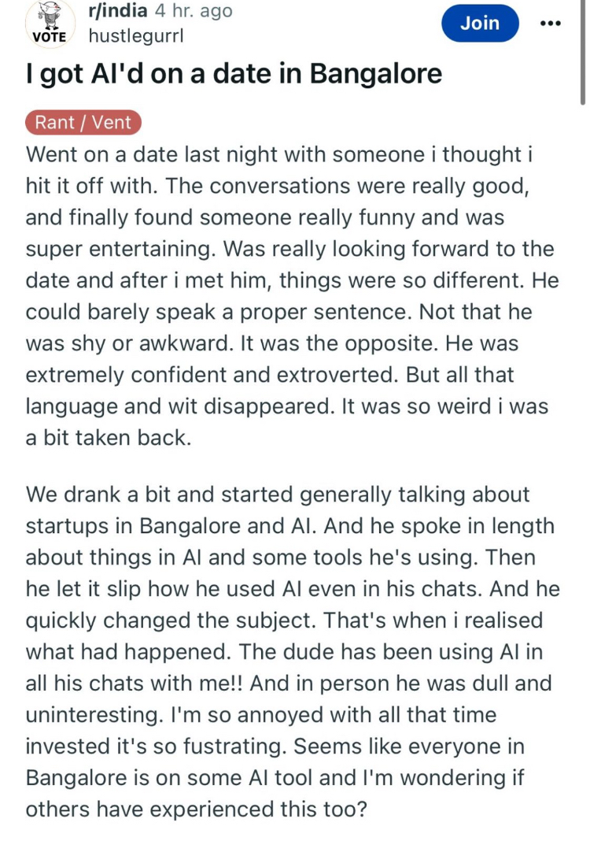Click the text 'a bit taken back.'
The height and width of the screenshot is (841, 590).
pos(109,438)
